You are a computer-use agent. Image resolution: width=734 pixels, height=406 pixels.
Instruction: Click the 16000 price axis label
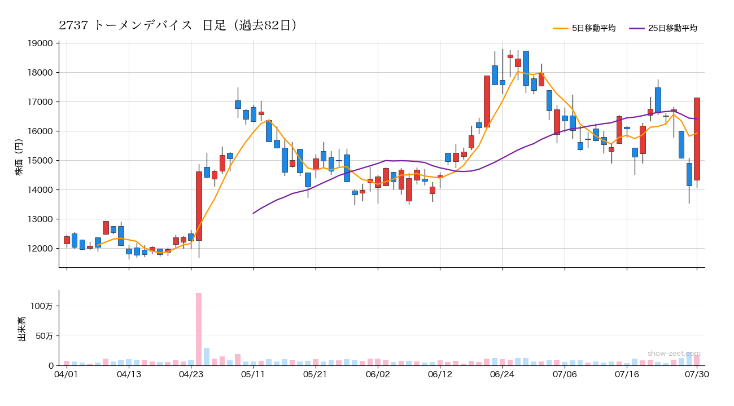click(x=40, y=131)
